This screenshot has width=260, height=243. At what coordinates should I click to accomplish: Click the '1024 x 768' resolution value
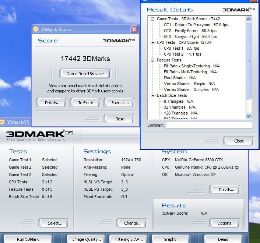pos(131,160)
